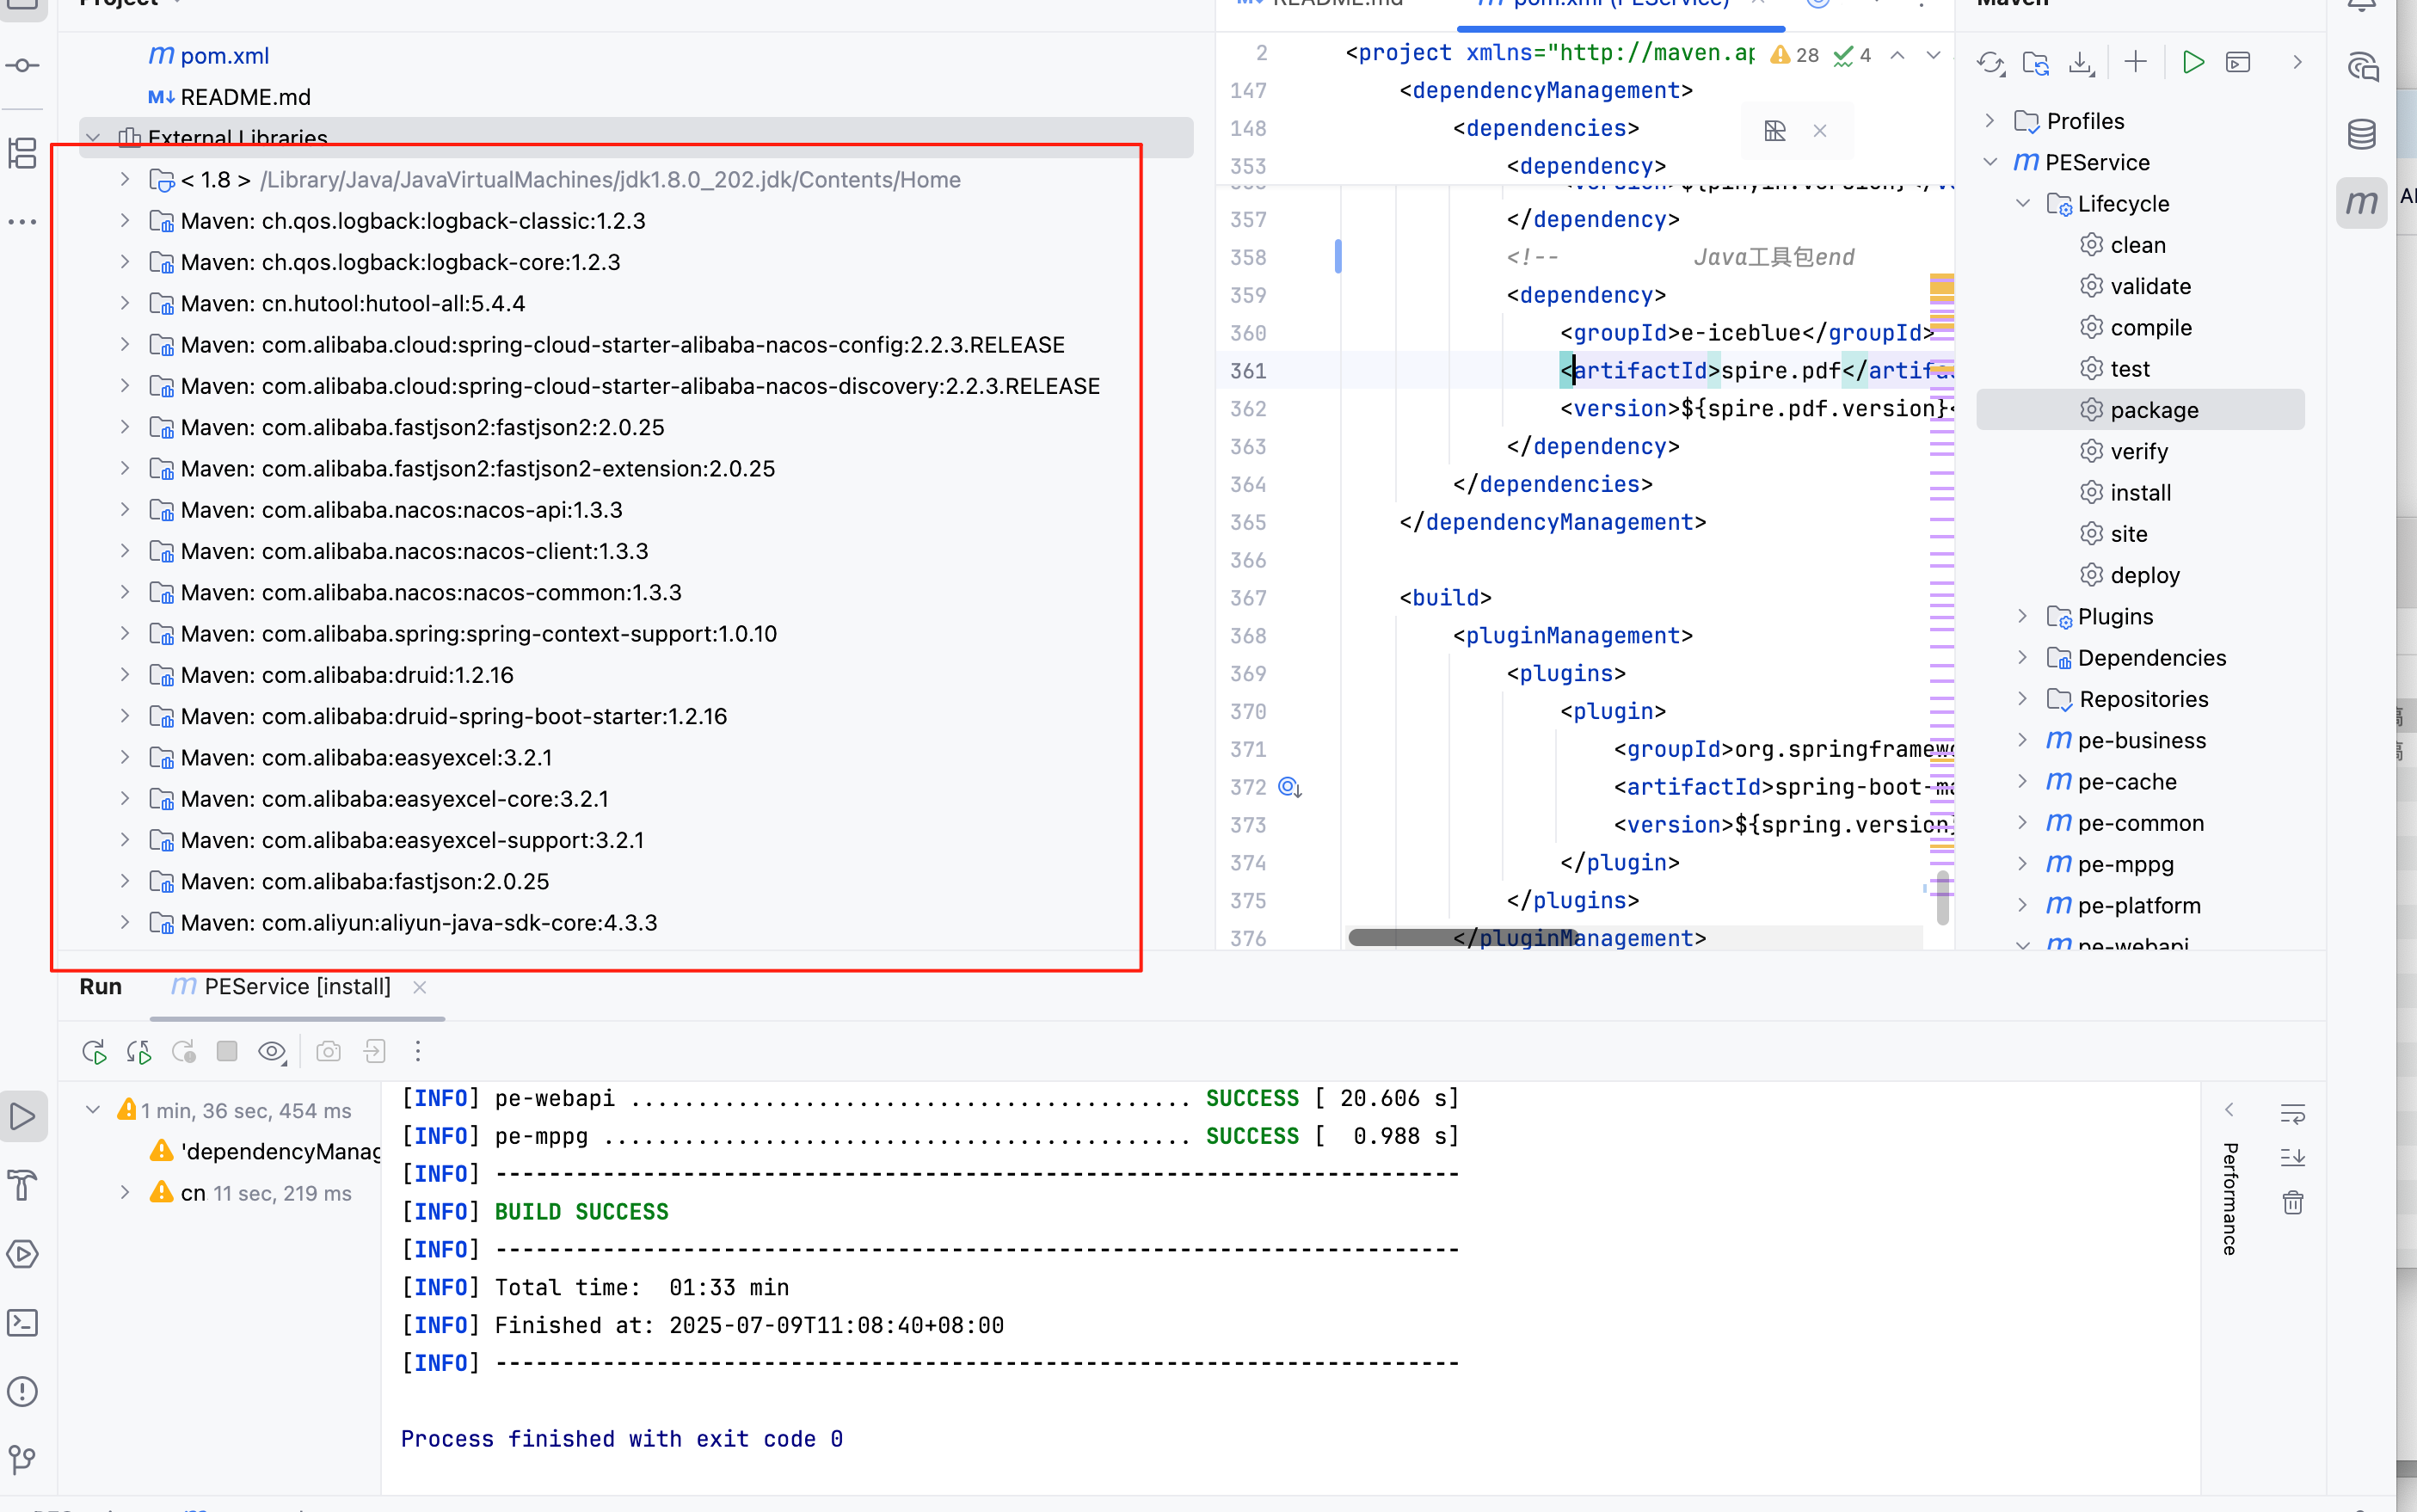Select the package lifecycle goal

point(2153,410)
